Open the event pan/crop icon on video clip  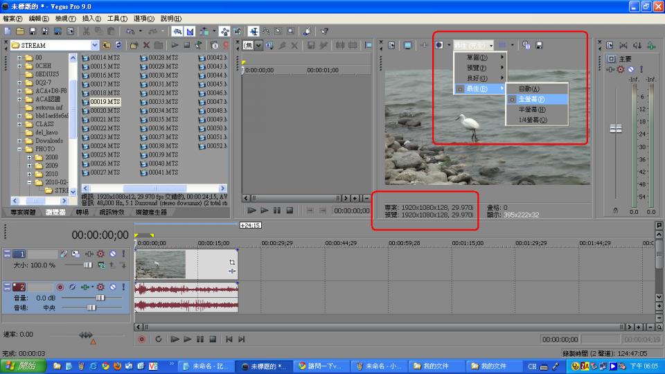pyautogui.click(x=232, y=262)
